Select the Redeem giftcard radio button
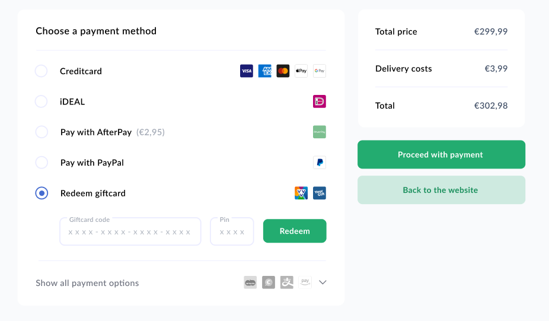The width and height of the screenshot is (549, 321). tap(42, 193)
